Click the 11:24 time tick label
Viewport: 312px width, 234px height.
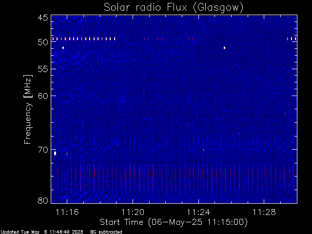tap(198, 212)
